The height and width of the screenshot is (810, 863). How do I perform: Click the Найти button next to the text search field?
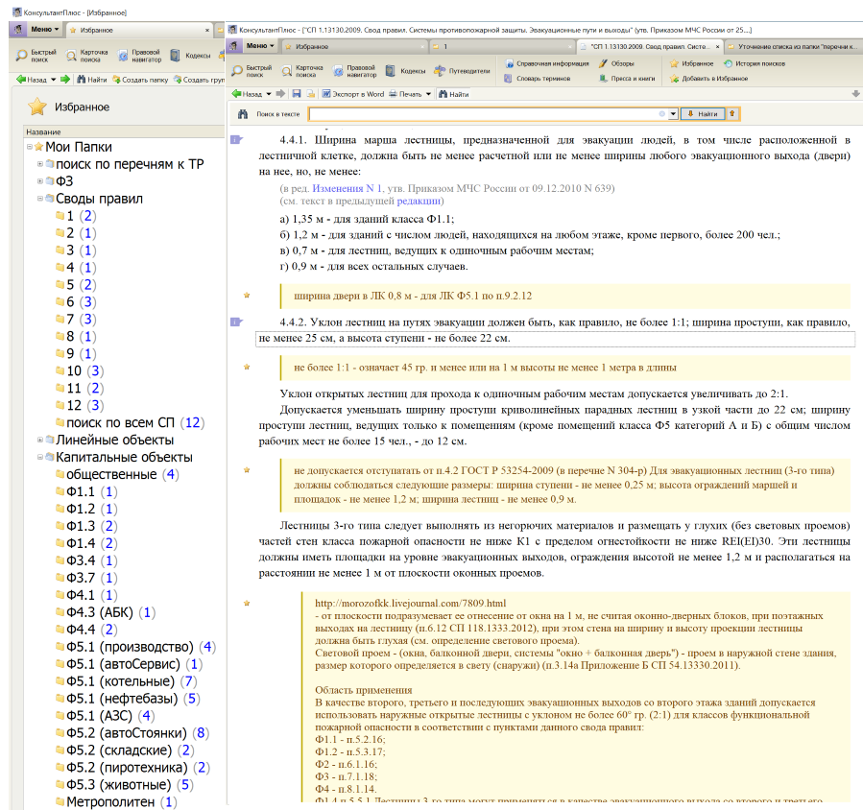click(x=703, y=114)
